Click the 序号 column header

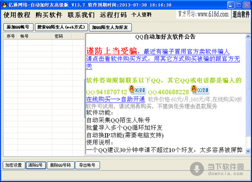tap(10, 36)
